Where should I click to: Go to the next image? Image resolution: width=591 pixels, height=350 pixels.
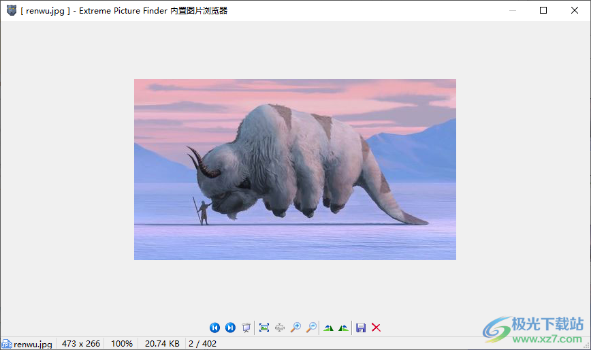pos(230,328)
